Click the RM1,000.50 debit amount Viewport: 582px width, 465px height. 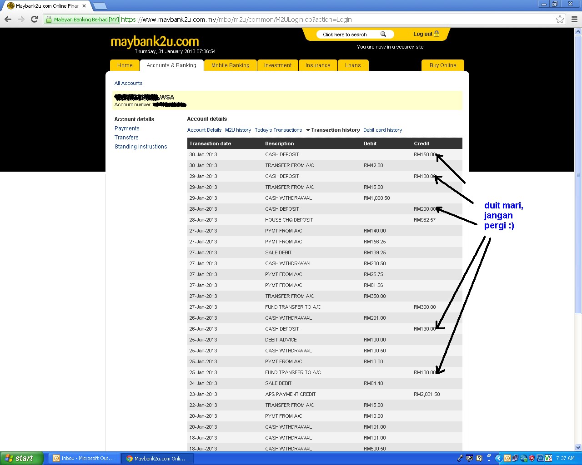(376, 198)
